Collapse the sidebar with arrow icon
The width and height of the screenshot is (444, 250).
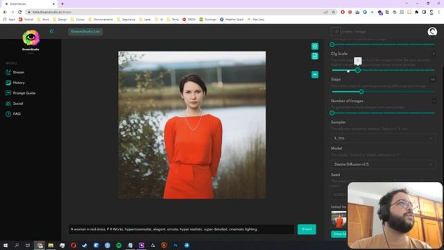51,31
